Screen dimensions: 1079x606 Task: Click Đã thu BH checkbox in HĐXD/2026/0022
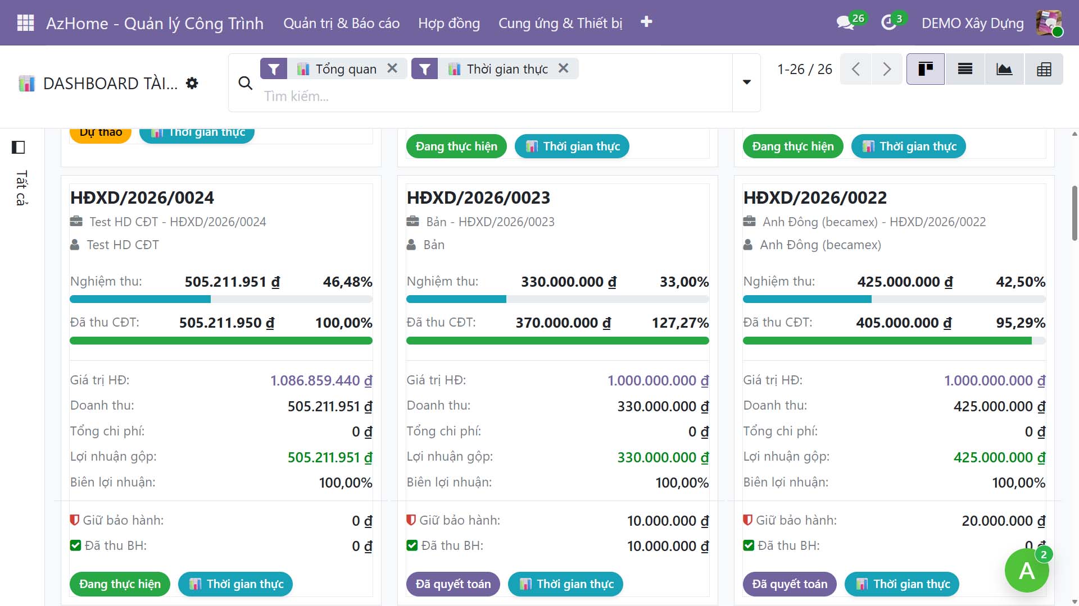(x=749, y=545)
